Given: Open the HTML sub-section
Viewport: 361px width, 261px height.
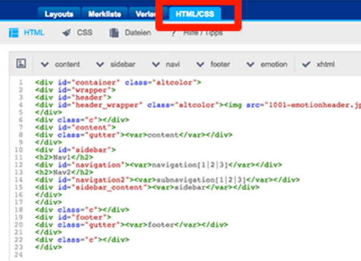Looking at the screenshot, I should point(34,33).
